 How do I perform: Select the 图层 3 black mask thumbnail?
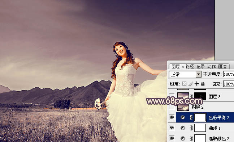coord(200,96)
